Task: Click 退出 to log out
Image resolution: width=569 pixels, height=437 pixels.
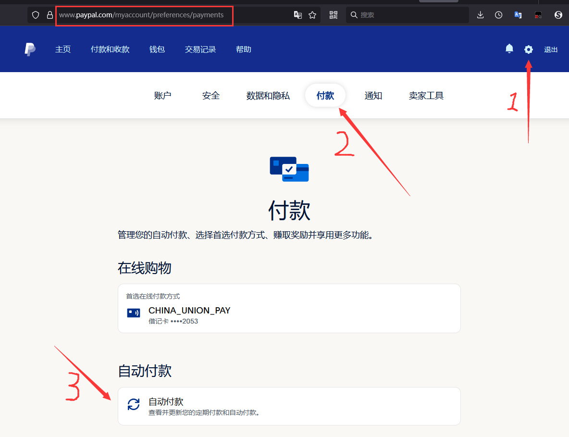Action: pyautogui.click(x=550, y=50)
